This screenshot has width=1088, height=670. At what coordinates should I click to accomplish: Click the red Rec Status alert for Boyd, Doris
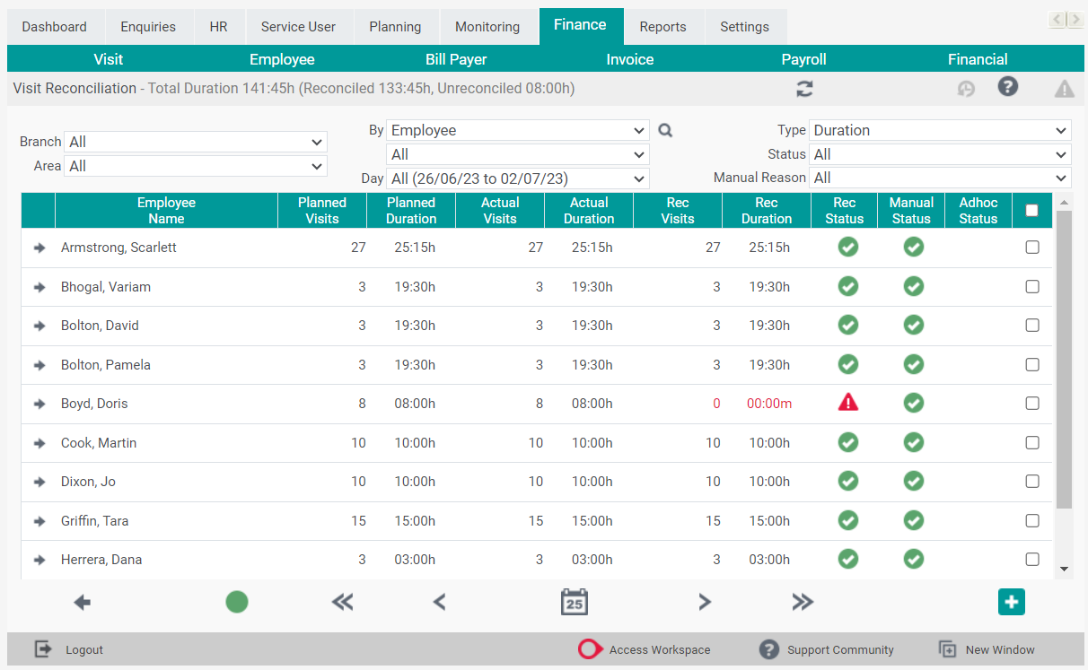847,403
